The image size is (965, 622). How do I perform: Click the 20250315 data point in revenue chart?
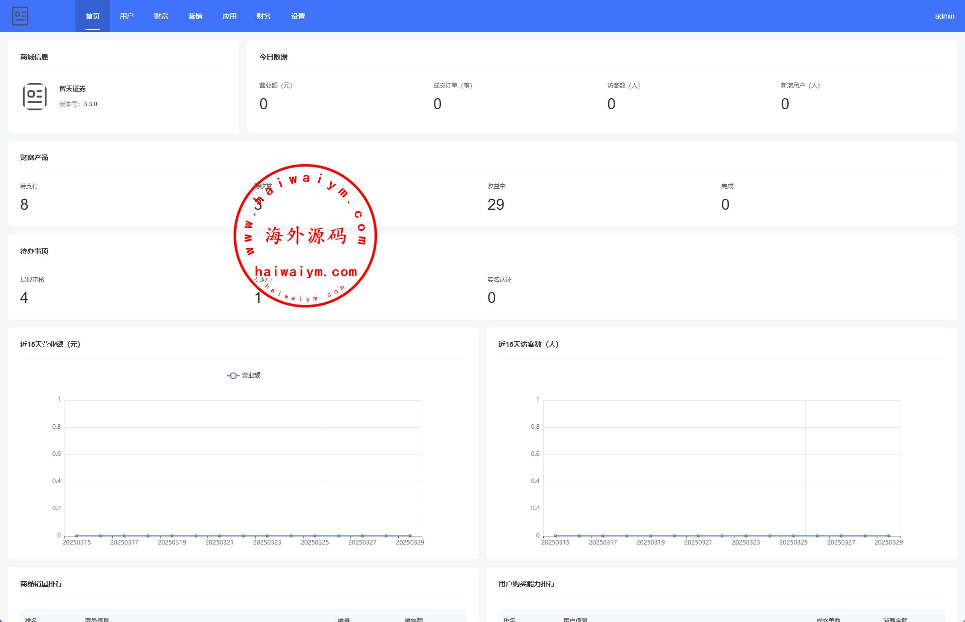(77, 536)
